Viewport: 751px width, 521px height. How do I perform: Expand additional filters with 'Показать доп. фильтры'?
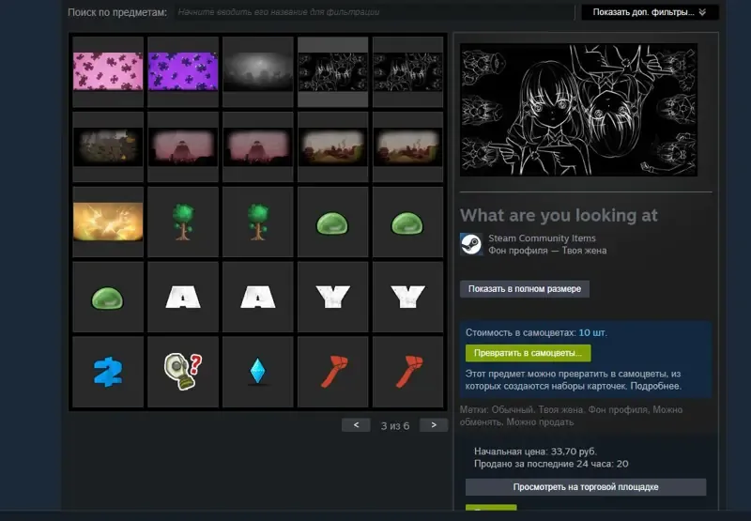(x=650, y=12)
